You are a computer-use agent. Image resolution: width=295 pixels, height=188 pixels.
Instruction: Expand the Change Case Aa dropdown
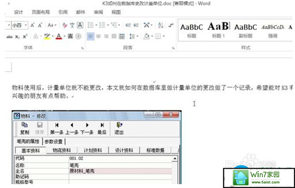[56, 25]
